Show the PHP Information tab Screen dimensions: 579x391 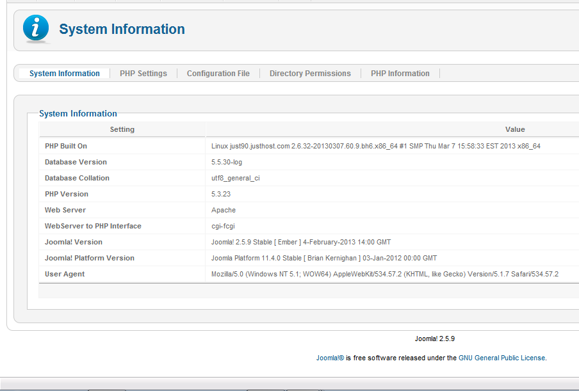tap(400, 74)
